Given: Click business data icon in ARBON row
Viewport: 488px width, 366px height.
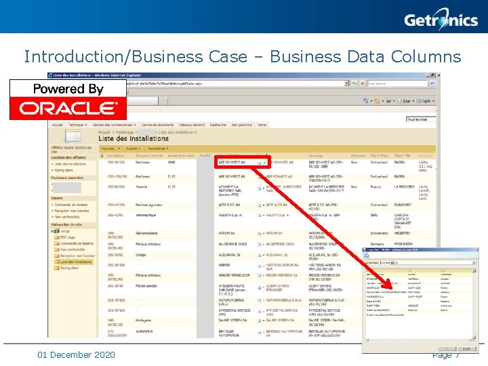Looking at the screenshot, I should coord(259,266).
